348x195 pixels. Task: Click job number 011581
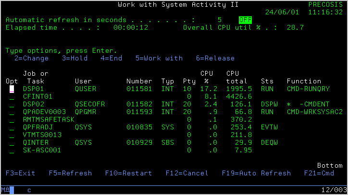pyautogui.click(x=139, y=89)
